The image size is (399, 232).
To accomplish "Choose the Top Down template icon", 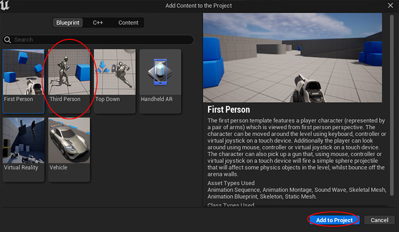I will (115, 71).
